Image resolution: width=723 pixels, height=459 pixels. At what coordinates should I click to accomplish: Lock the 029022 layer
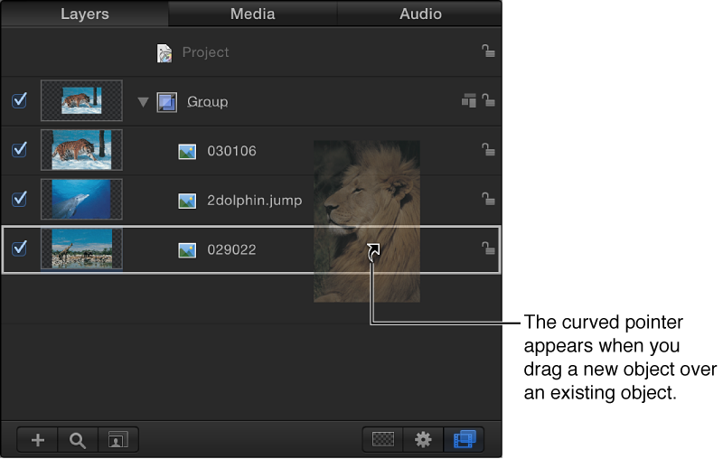point(488,248)
